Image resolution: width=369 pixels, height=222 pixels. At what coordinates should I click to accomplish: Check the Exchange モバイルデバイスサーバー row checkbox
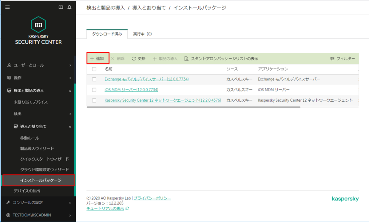click(94, 79)
